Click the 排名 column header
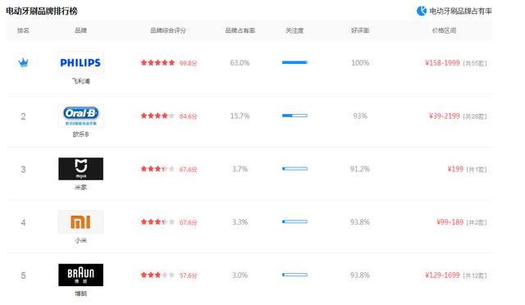The height and width of the screenshot is (305, 525). click(23, 30)
